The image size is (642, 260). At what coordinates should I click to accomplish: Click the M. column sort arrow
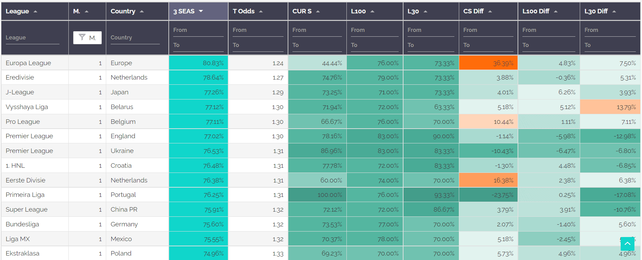pyautogui.click(x=87, y=12)
